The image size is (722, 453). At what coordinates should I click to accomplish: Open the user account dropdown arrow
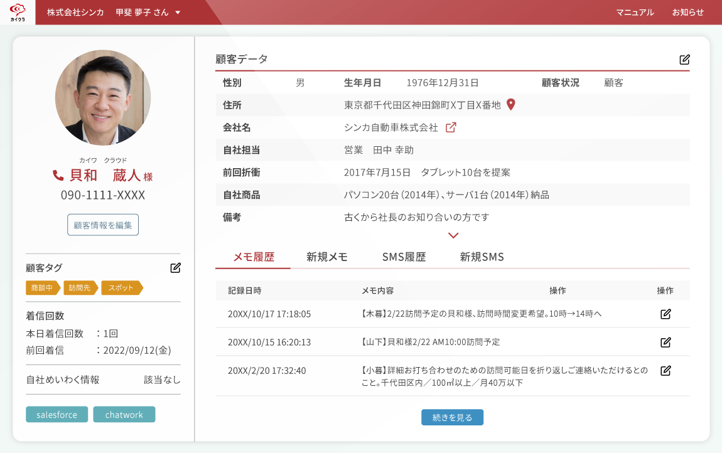178,13
